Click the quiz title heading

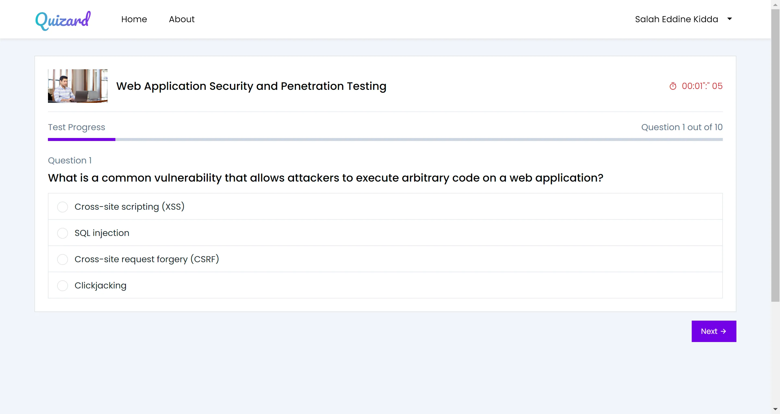pyautogui.click(x=251, y=86)
